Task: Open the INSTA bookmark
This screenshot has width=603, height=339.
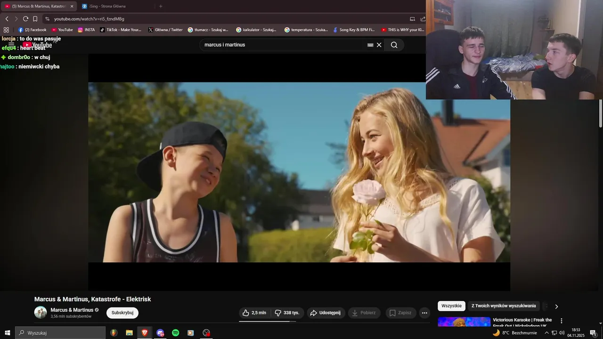Action: [86, 30]
